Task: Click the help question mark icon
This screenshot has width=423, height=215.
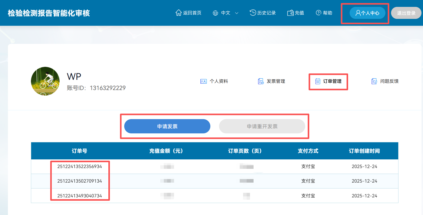Action: point(318,13)
